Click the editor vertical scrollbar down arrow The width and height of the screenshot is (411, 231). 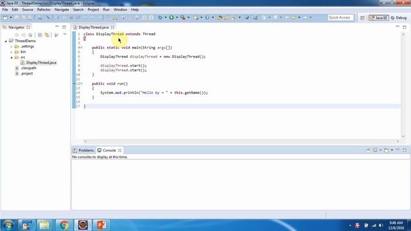[x=403, y=137]
